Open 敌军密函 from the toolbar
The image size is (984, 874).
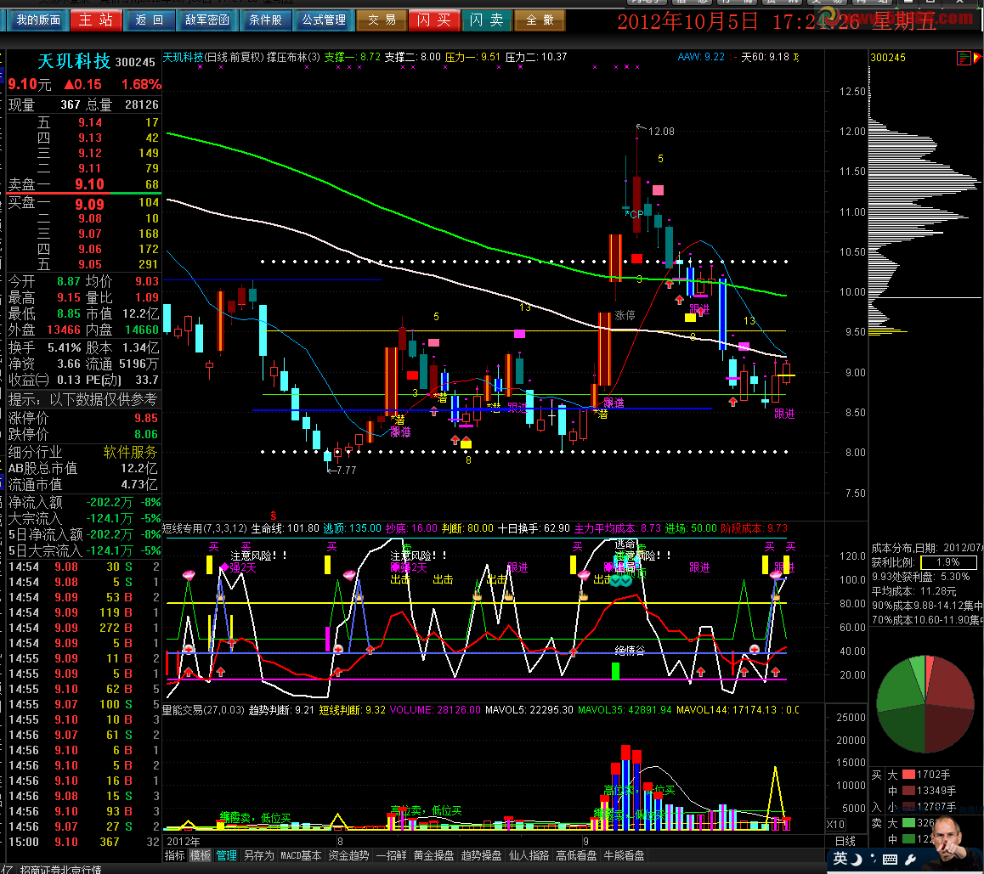(x=207, y=20)
